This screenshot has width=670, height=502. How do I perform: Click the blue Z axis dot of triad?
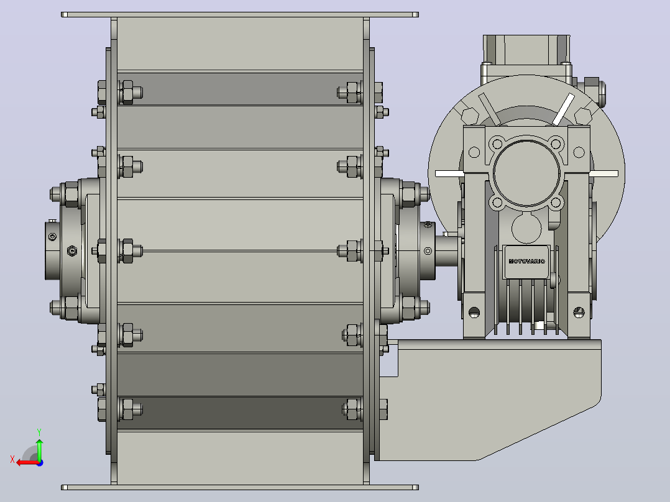point(40,463)
